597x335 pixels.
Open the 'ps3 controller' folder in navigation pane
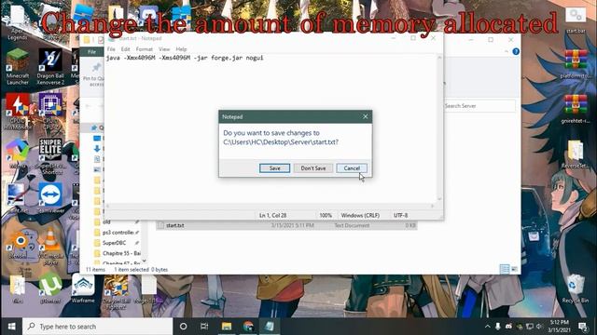point(118,232)
